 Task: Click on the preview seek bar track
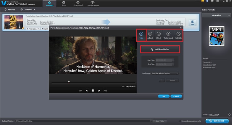coord(93,83)
